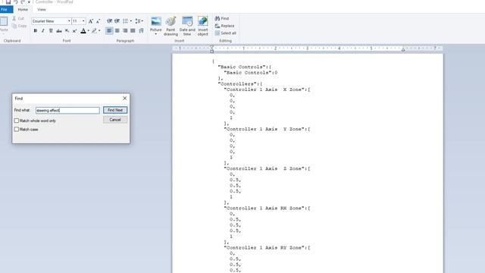Redo the last action
This screenshot has height=273, width=485.
pyautogui.click(x=22, y=2)
